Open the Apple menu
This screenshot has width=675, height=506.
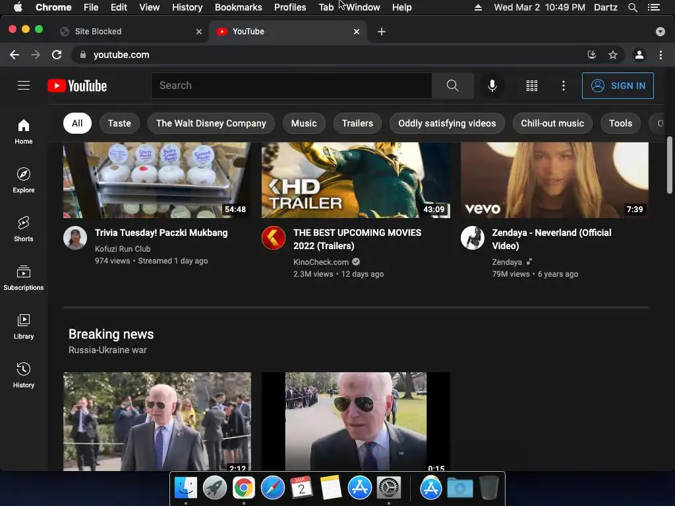[18, 7]
